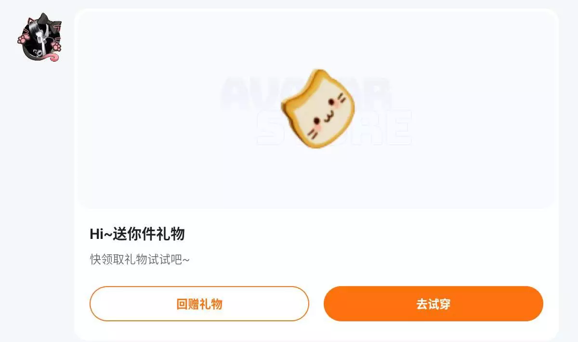578x342 pixels.
Task: Click the empty area beside the subtitle
Action: coord(366,259)
